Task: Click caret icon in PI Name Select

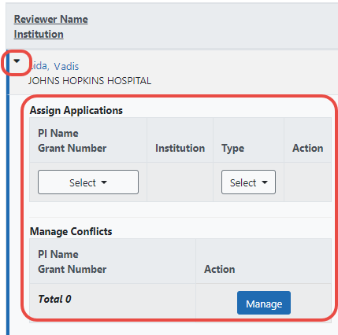Action: 104,182
